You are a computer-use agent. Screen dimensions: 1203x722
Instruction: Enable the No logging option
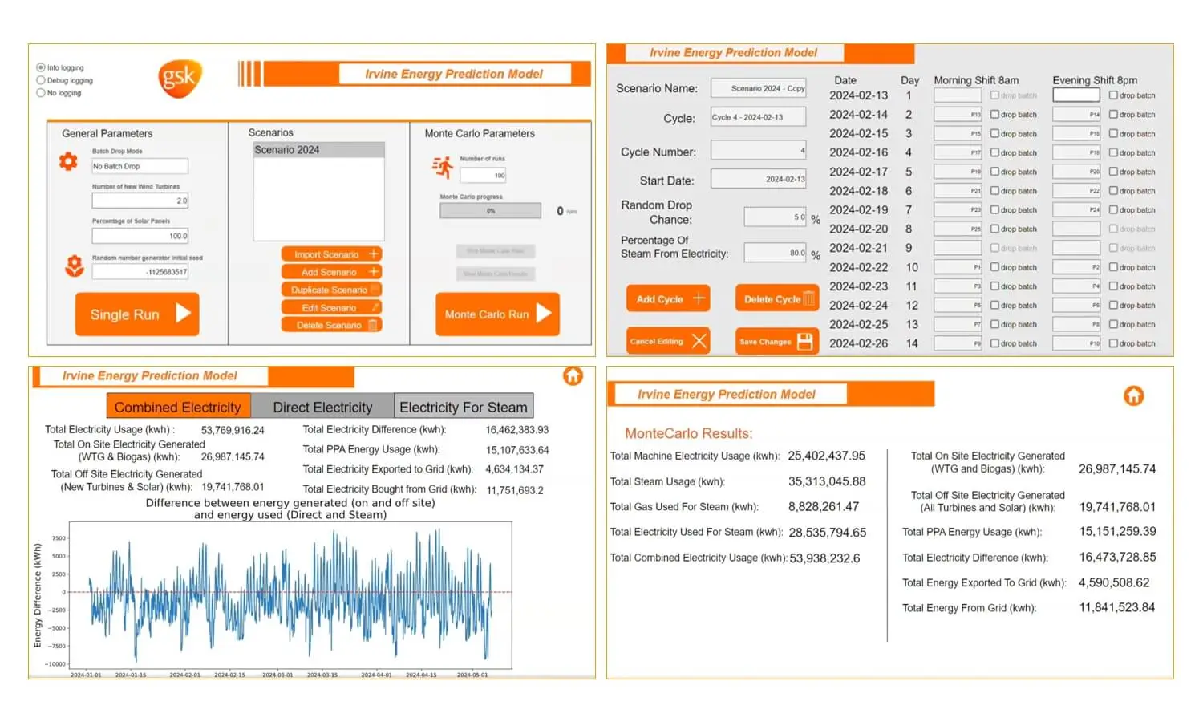pos(41,93)
